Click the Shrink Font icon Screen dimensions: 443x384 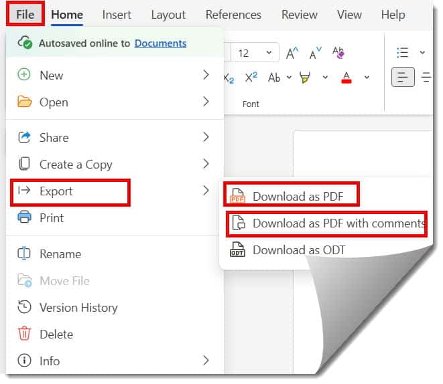[316, 53]
